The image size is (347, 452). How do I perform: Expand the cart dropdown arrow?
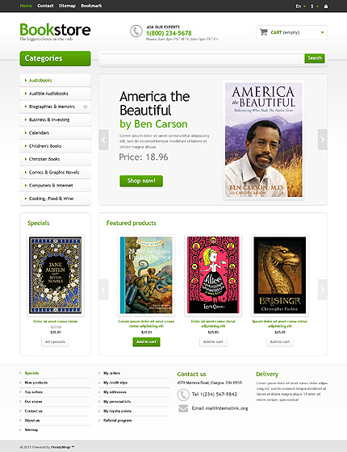pyautogui.click(x=322, y=32)
